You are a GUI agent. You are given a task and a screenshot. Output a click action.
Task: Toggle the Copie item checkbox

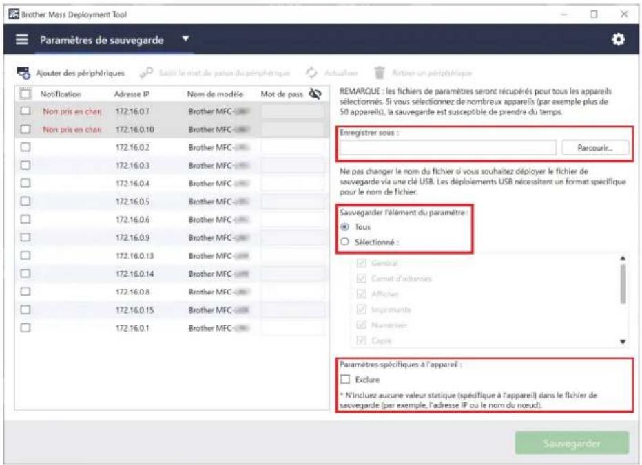click(361, 340)
